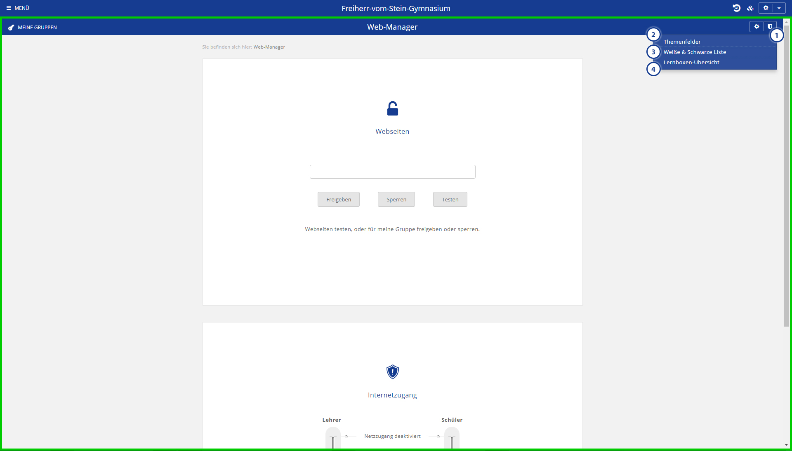Click the Webseiten heading
The image size is (792, 451).
tap(392, 131)
